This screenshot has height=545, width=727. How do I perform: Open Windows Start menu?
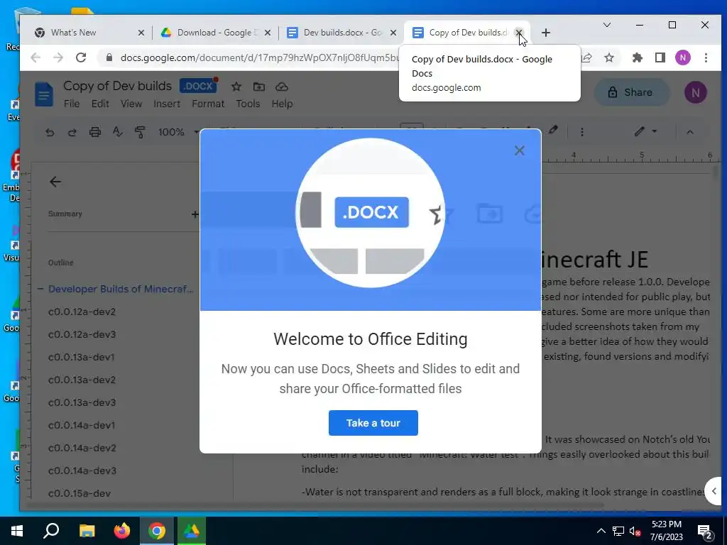click(17, 531)
